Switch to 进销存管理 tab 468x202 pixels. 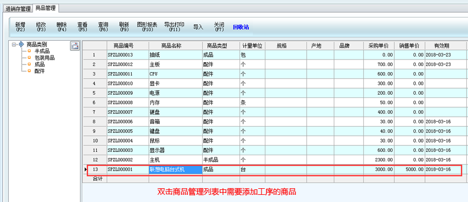click(18, 9)
